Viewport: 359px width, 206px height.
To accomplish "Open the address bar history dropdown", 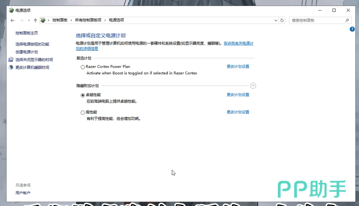I will [x=276, y=20].
